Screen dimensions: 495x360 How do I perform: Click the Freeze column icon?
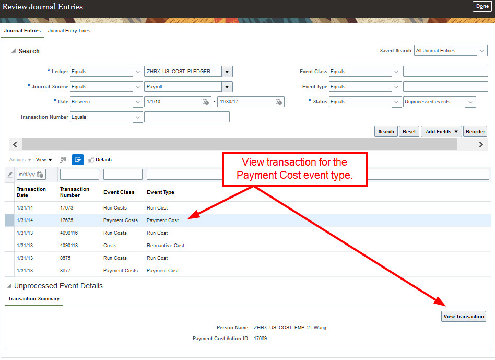[x=63, y=160]
